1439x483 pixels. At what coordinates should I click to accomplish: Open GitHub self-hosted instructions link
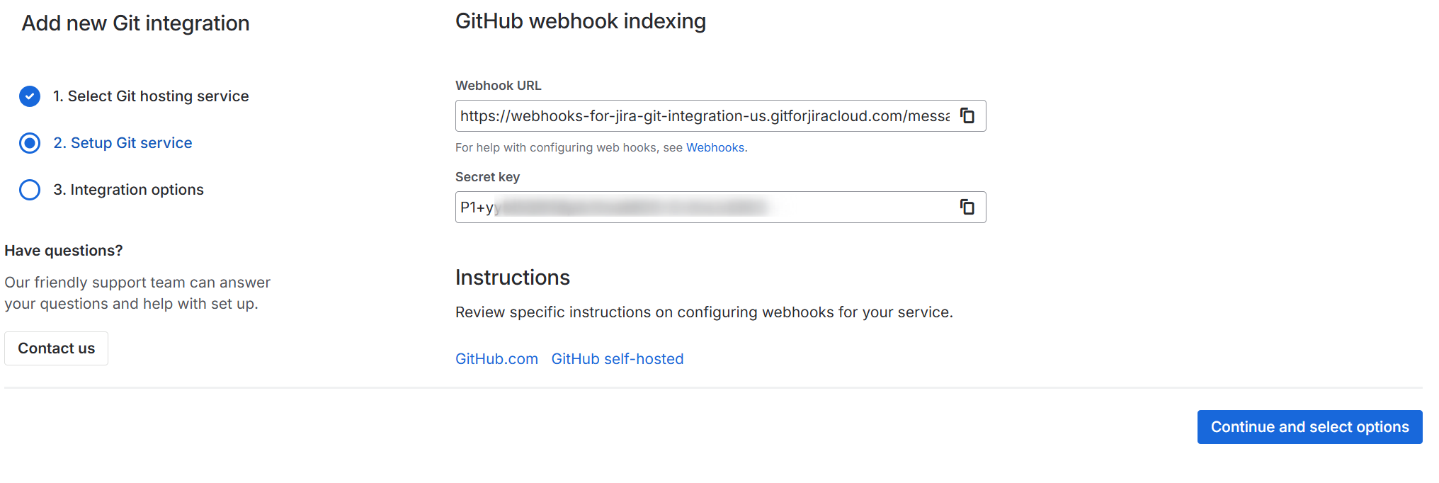[x=617, y=359]
